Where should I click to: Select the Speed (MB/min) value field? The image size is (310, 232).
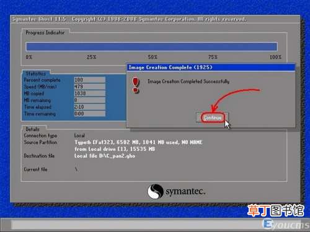click(90, 87)
